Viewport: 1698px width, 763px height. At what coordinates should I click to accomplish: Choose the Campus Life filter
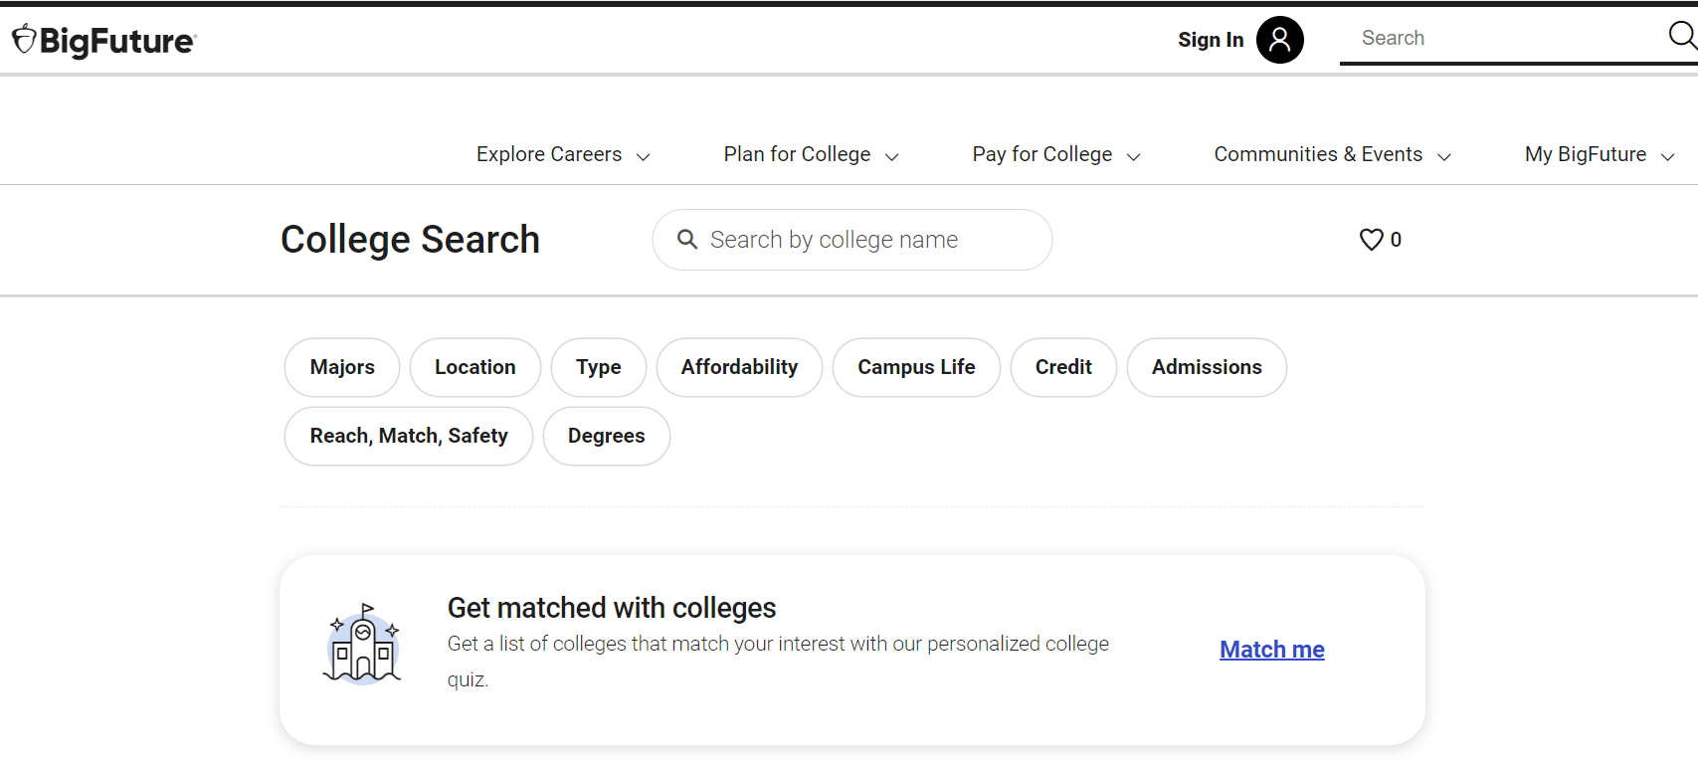(x=916, y=367)
